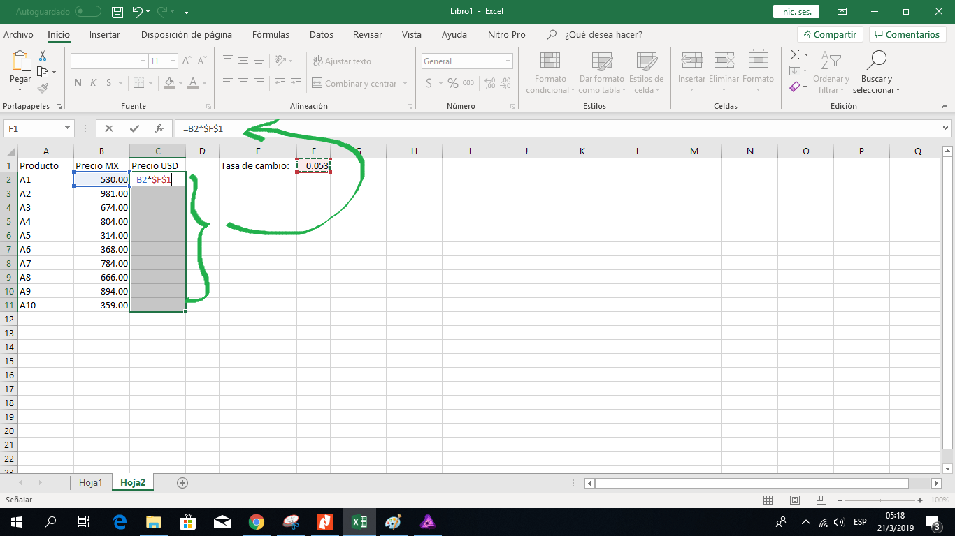
Task: Click the Clear eraser icon in Edición
Action: (795, 87)
